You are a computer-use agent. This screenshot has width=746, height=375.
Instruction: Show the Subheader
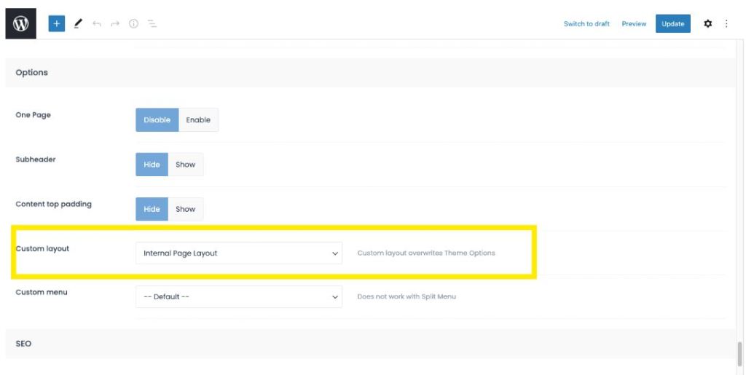[186, 165]
